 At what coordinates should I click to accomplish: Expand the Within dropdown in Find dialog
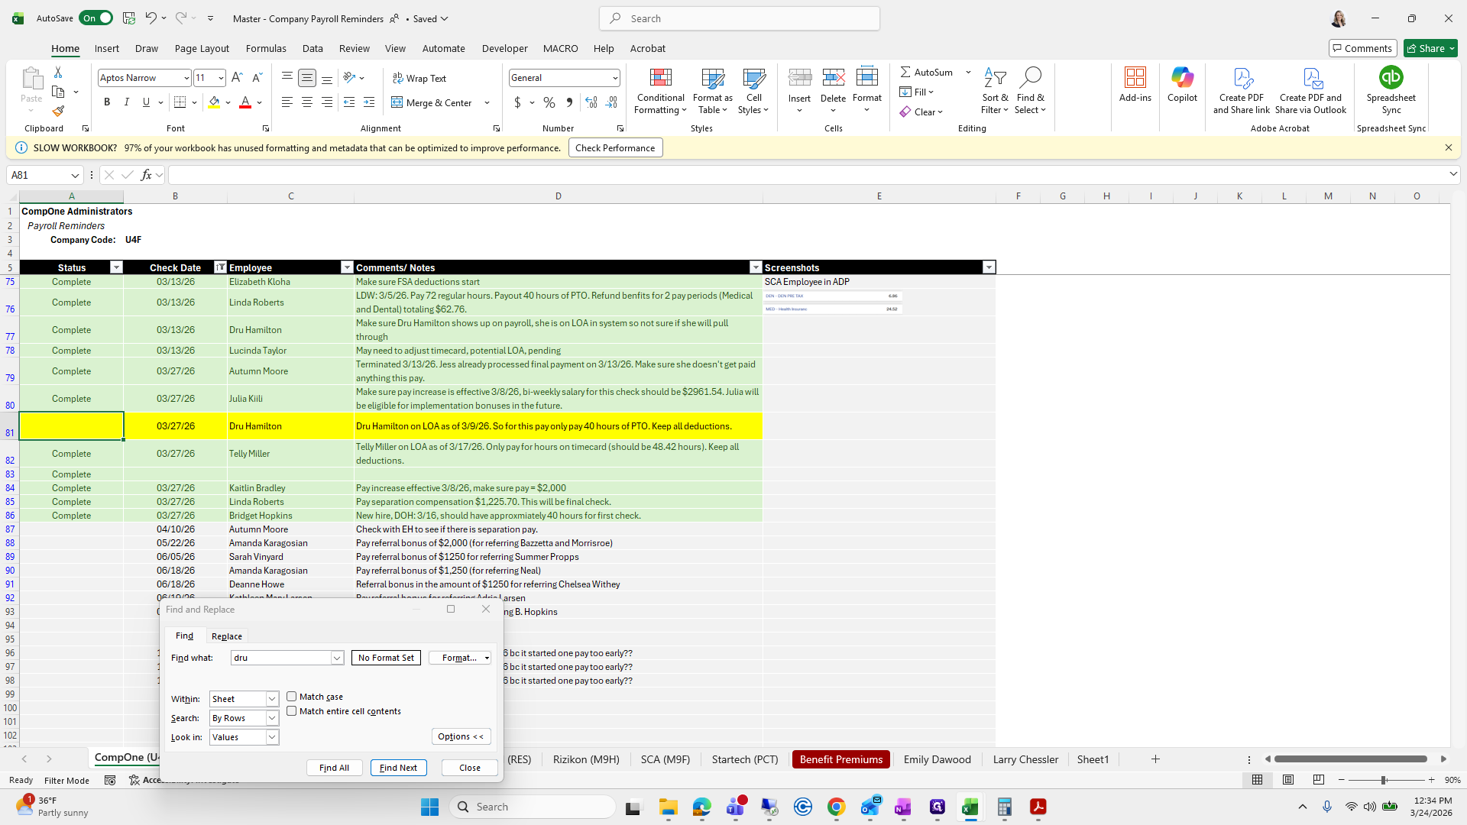271,699
